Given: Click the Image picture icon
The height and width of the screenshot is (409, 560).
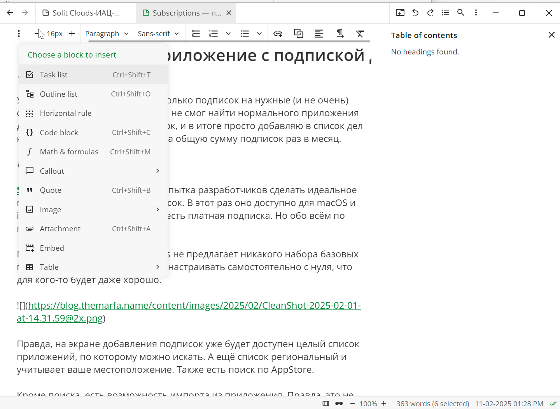Looking at the screenshot, I should tap(30, 210).
